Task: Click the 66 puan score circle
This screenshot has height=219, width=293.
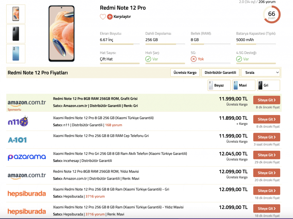Action: tap(272, 15)
